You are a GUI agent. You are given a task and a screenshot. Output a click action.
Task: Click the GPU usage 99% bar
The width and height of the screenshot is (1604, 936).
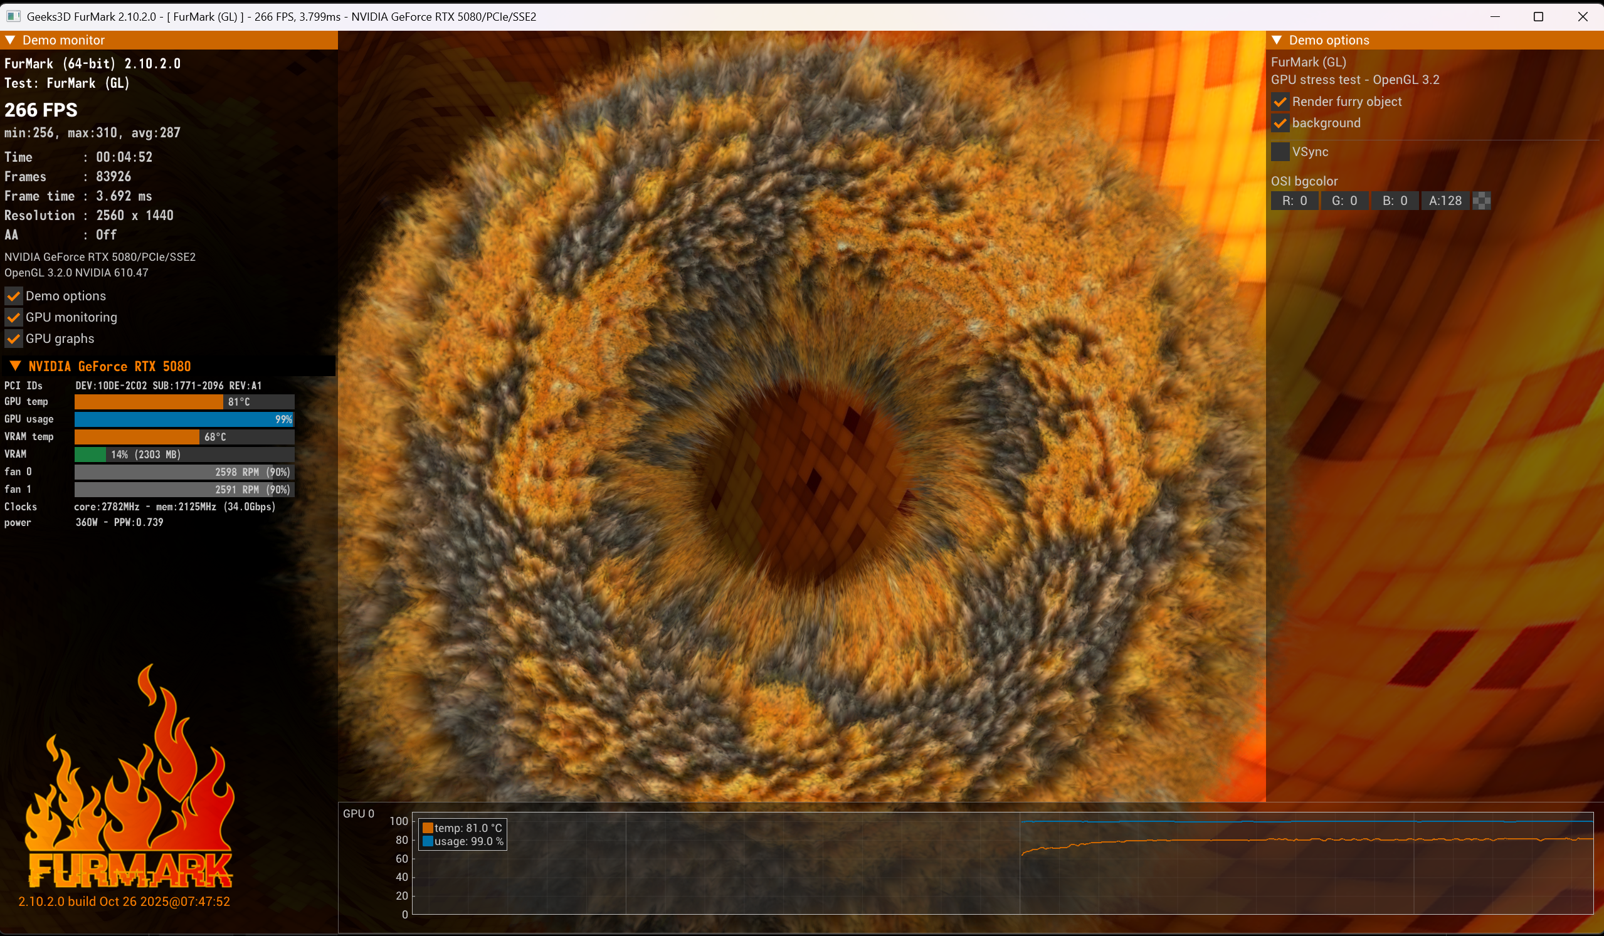184,419
